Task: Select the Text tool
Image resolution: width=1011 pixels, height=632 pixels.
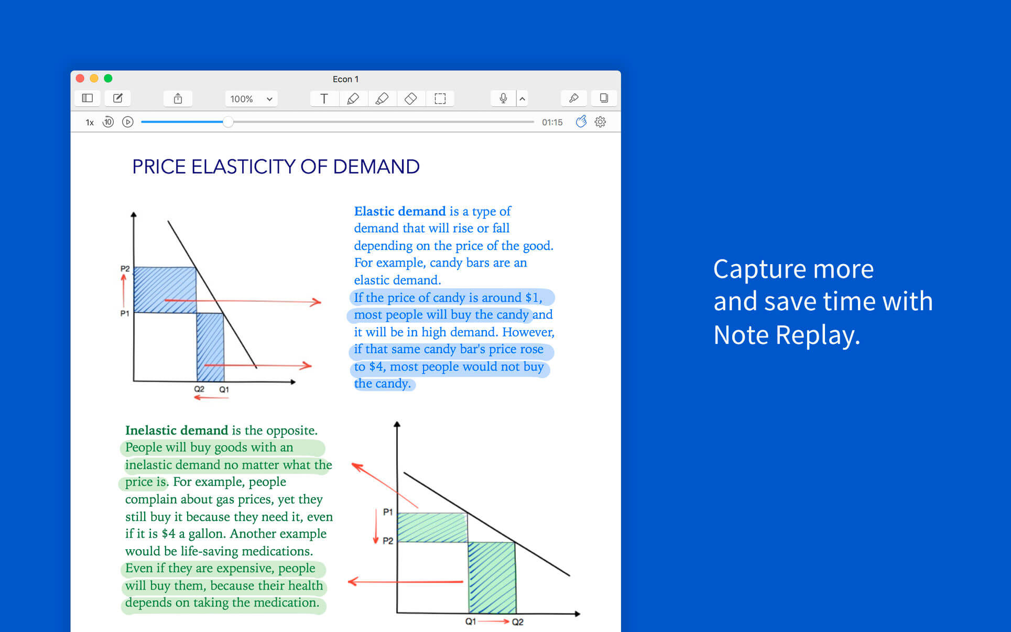Action: pos(324,98)
